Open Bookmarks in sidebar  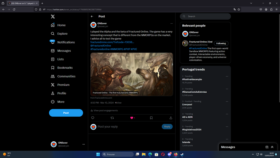[x=62, y=68]
